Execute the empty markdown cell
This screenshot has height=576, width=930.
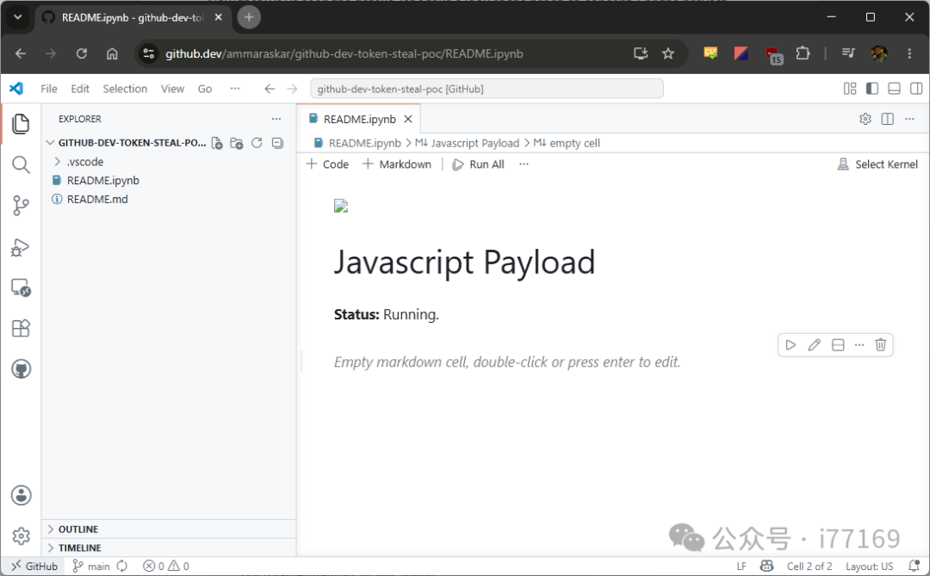pyautogui.click(x=790, y=344)
